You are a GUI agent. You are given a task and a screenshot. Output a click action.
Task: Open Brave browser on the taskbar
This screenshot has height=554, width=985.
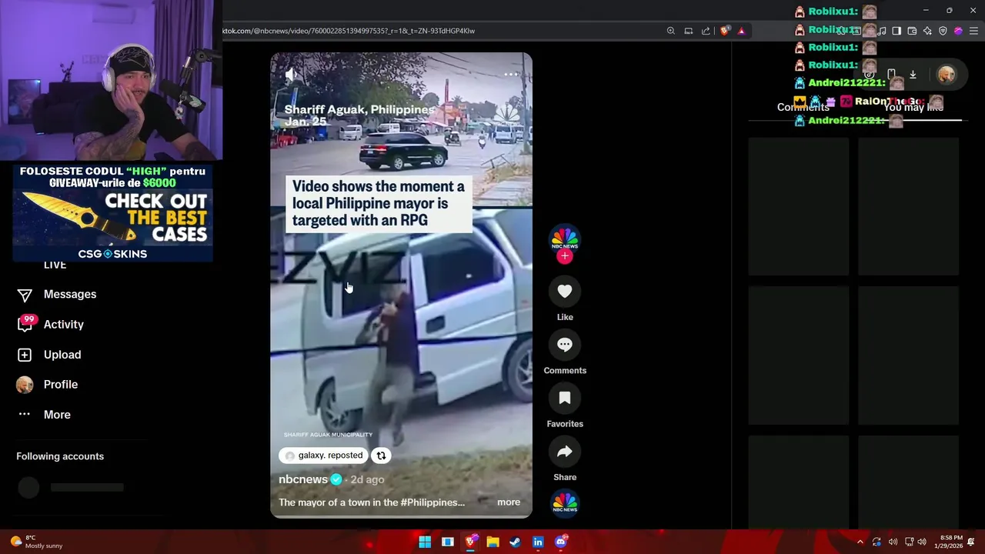(x=470, y=542)
